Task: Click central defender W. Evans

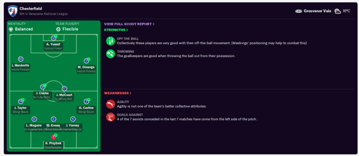Action: [53, 125]
